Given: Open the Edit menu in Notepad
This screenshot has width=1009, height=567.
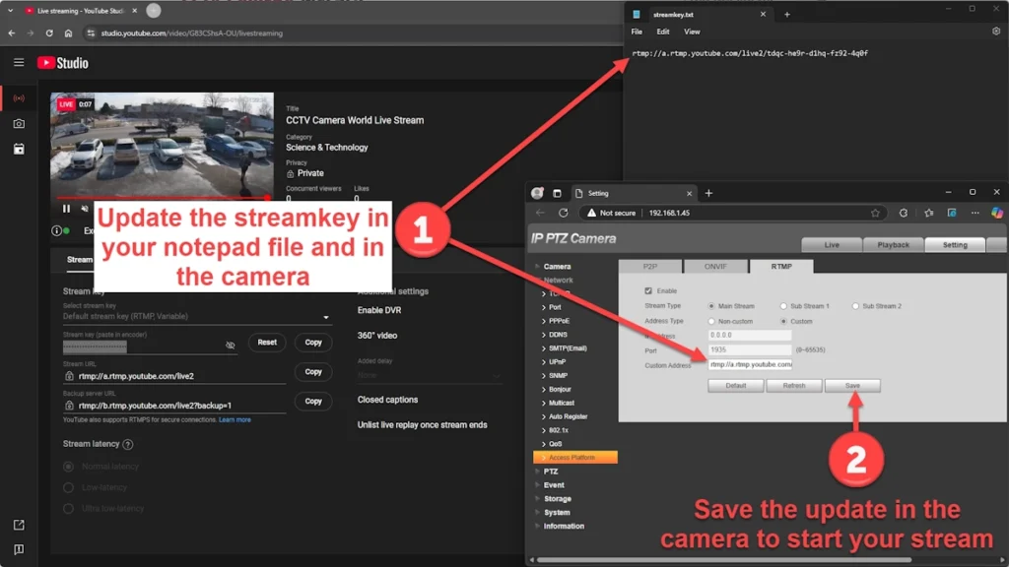Looking at the screenshot, I should pyautogui.click(x=663, y=31).
